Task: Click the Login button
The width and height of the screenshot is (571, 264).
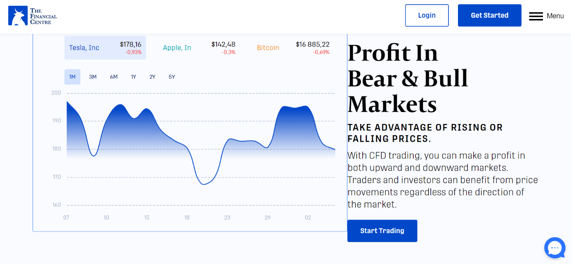Action: [427, 16]
